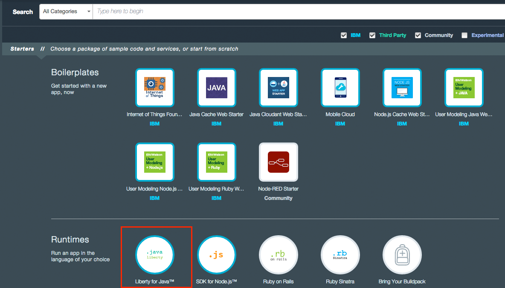Click the IBM tag under Java Cache Web Starter
Screen dimensions: 505x288
point(216,124)
